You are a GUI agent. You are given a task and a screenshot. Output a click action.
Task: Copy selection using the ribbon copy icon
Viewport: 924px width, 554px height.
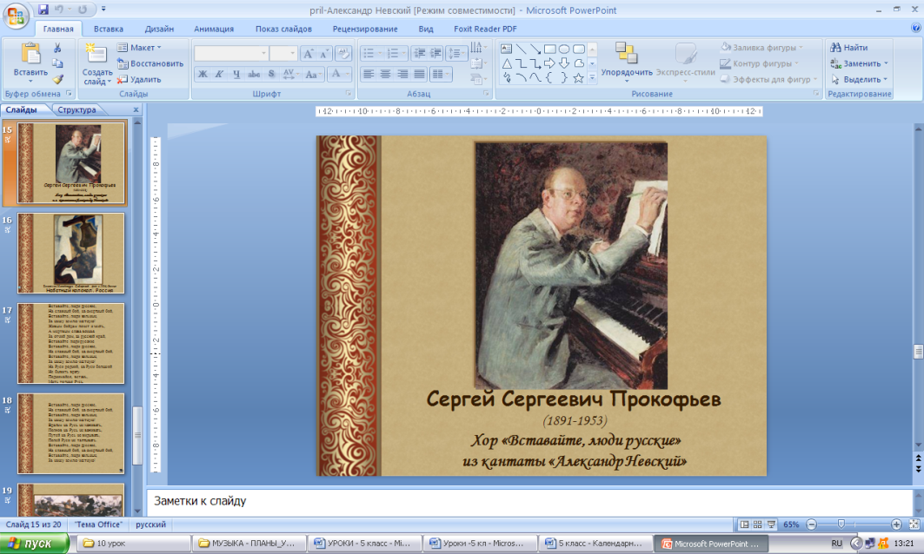pyautogui.click(x=57, y=63)
